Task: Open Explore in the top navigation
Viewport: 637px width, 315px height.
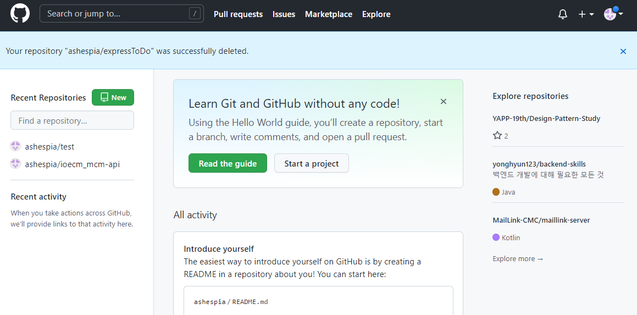Action: (x=376, y=14)
